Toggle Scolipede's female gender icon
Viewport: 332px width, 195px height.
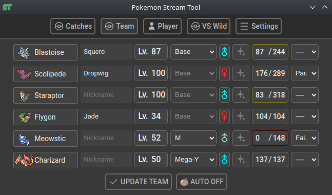[224, 73]
